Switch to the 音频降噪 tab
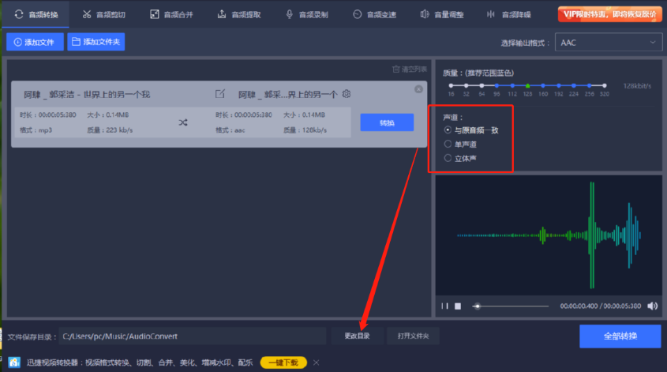This screenshot has width=667, height=372. coord(509,14)
